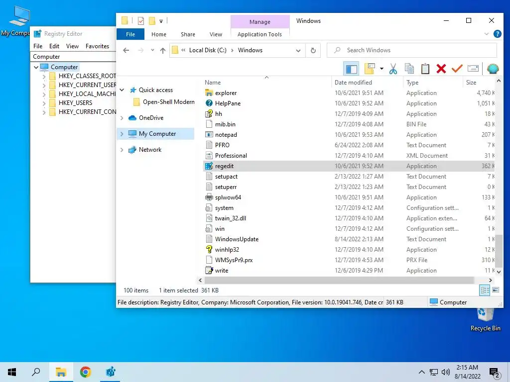
Task: Click the Manage contextual tab header
Action: (260, 22)
